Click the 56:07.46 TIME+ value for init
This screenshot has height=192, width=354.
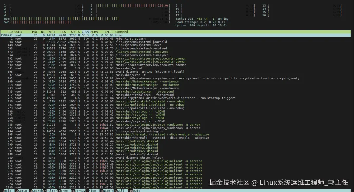(107, 39)
